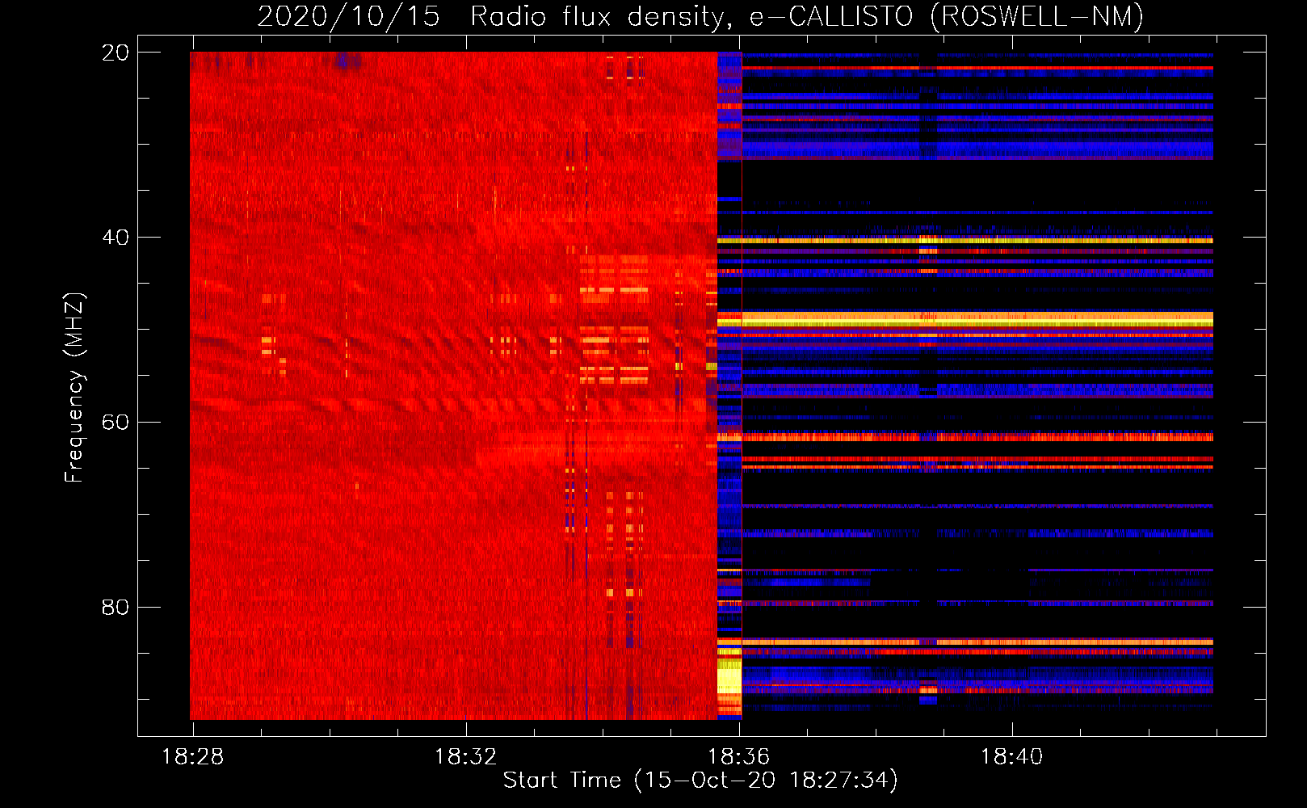Click the 80 MHz tick label
1307x808 pixels.
115,607
